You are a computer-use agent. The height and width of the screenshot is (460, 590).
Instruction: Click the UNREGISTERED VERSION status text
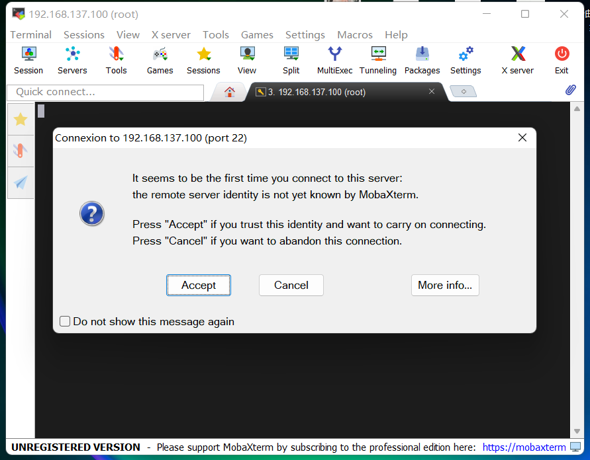[x=75, y=447]
